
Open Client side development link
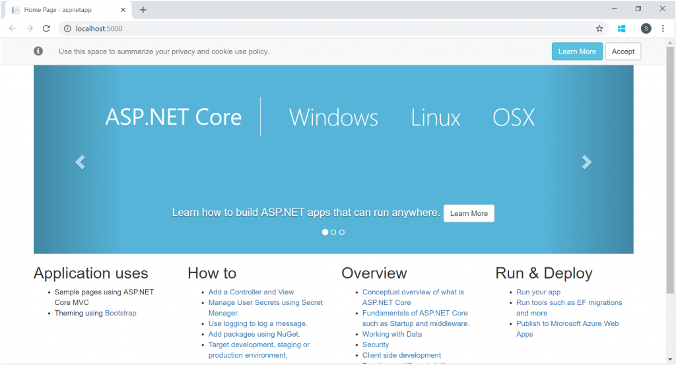[x=401, y=356]
